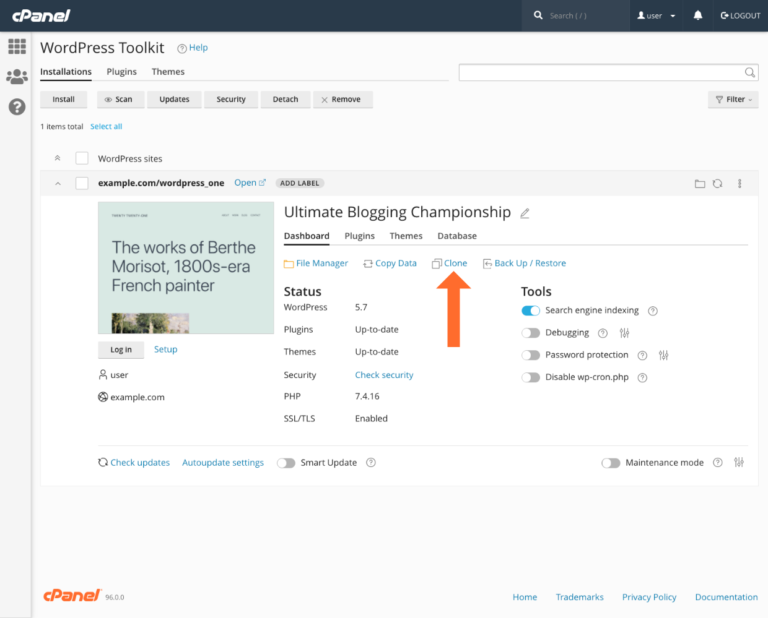
Task: Open User Manager people icon in sidebar
Action: [17, 77]
